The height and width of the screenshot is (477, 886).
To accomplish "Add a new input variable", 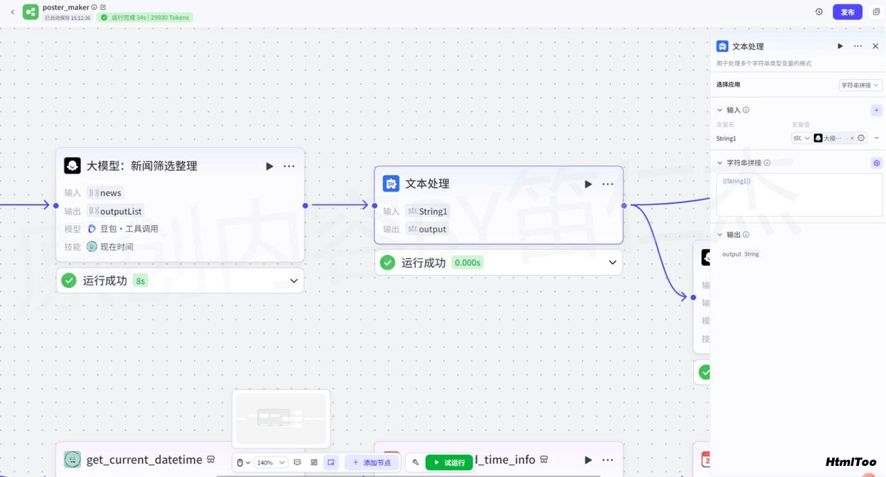I will pos(876,110).
